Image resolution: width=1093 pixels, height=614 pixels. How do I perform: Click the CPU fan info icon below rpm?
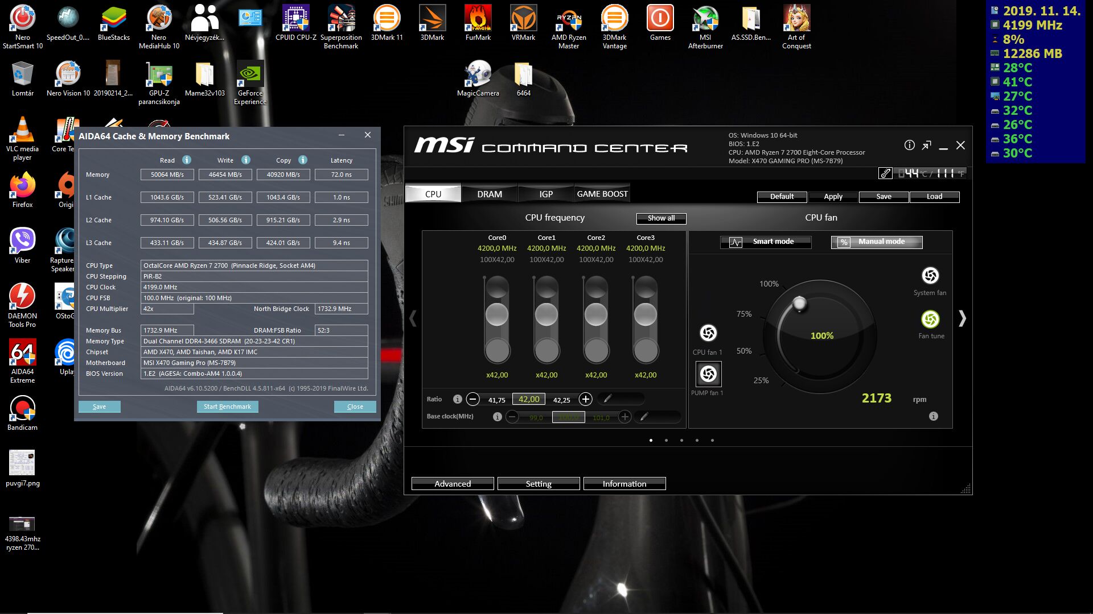933,416
